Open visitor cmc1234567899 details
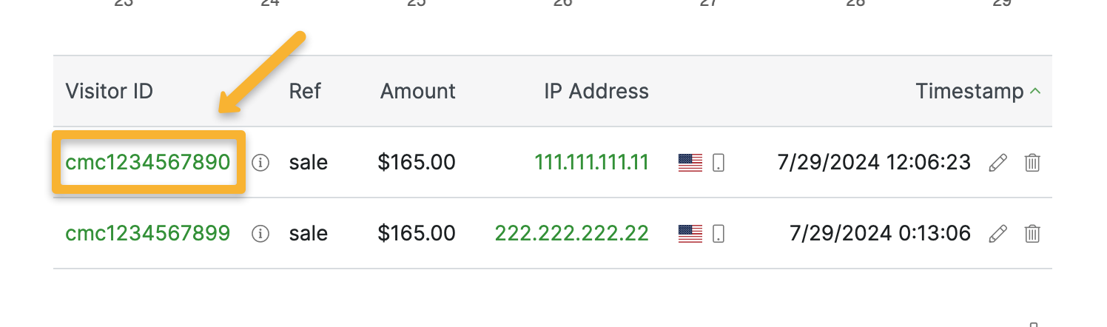Screen dimensions: 1107x327 point(148,234)
